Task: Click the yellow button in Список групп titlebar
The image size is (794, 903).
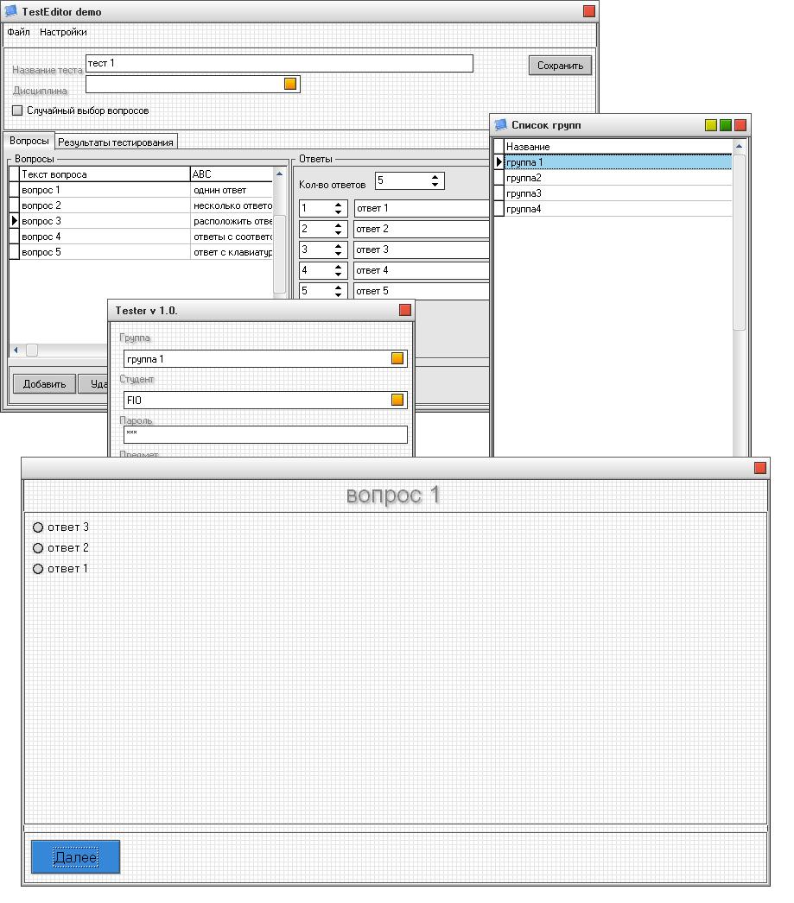Action: [711, 125]
